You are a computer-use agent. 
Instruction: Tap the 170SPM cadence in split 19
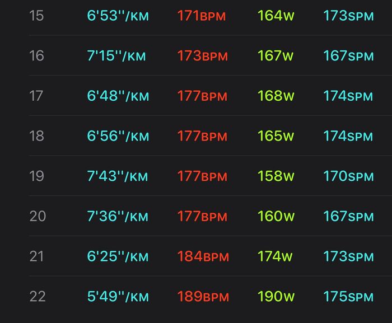(348, 176)
